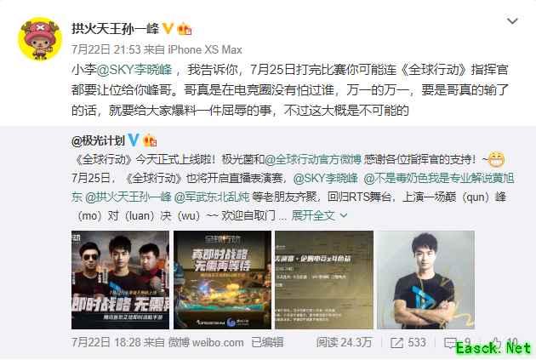Click the membership badge next to username
This screenshot has width=536, height=360.
click(185, 29)
